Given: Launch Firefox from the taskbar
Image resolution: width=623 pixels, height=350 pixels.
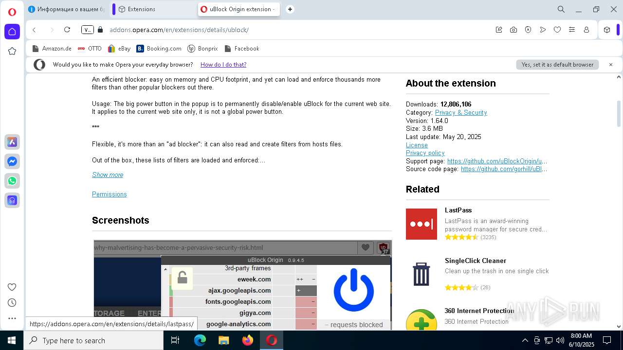Looking at the screenshot, I should click(x=248, y=340).
